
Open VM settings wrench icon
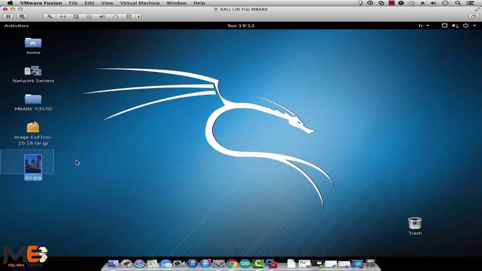coord(50,17)
